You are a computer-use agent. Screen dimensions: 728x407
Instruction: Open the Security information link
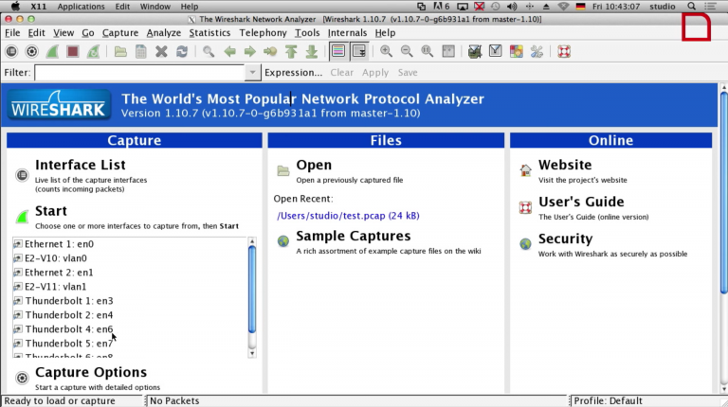(566, 239)
